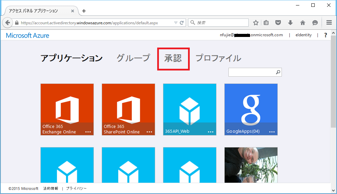Click the magnifier icon in app search
Image resolution: width=337 pixels, height=194 pixels.
point(278,72)
